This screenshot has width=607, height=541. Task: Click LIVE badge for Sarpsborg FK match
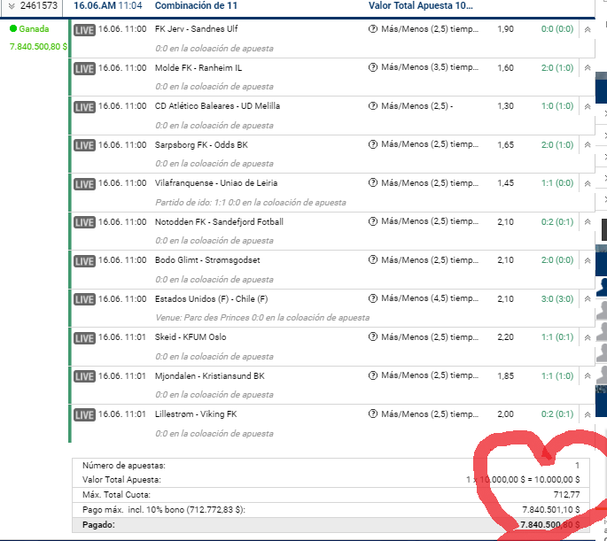point(84,145)
